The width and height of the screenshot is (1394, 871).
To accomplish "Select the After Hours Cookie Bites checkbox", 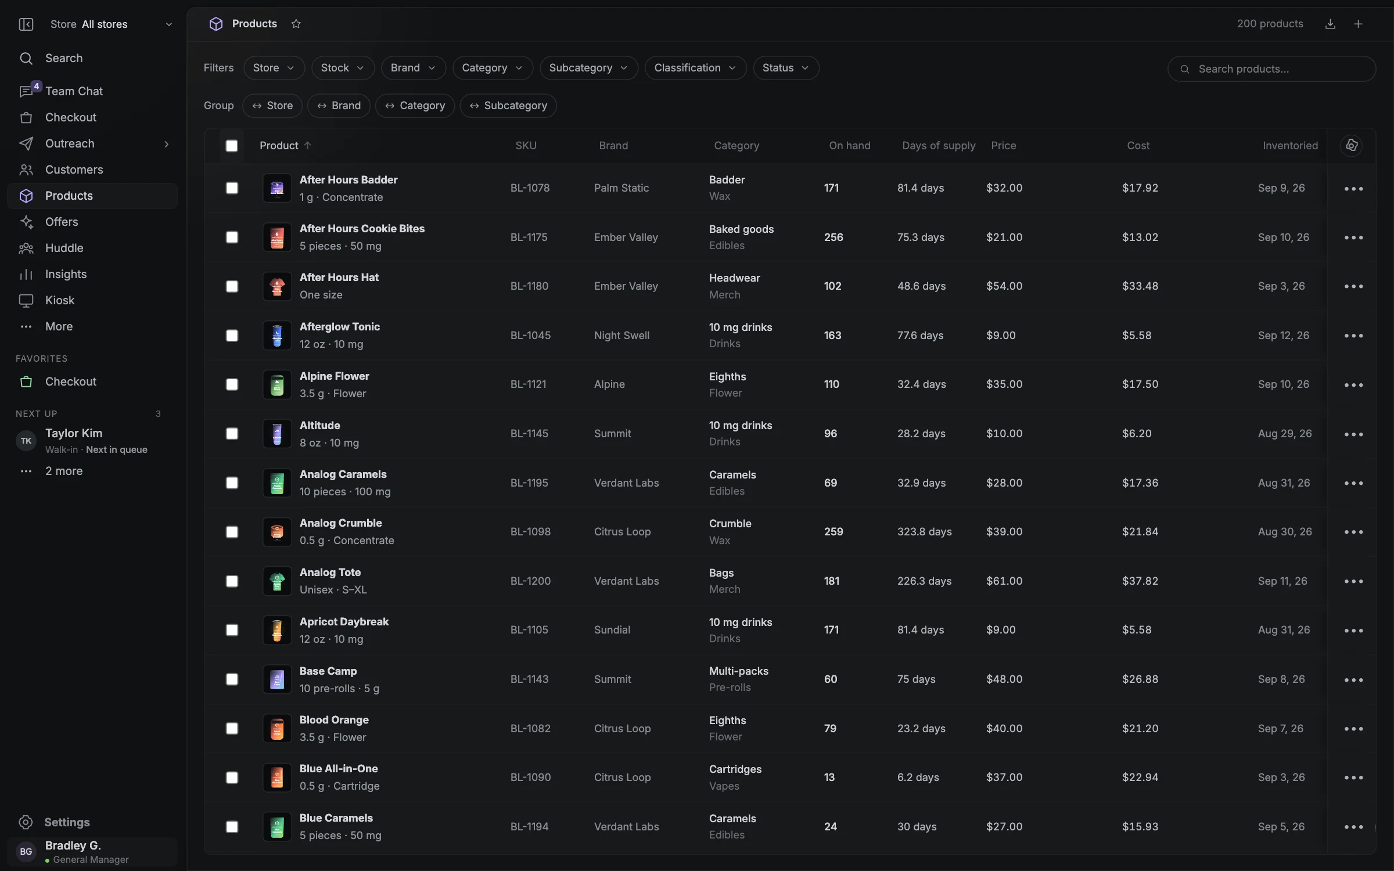I will tap(232, 237).
